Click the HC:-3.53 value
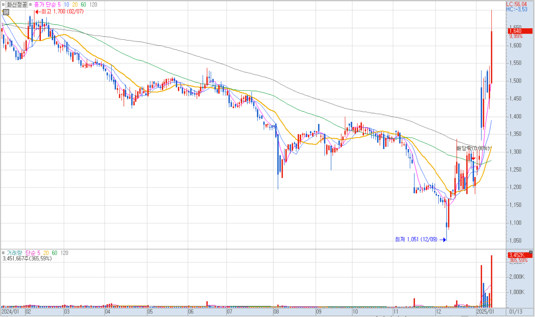Image resolution: width=535 pixels, height=317 pixels. pyautogui.click(x=517, y=9)
